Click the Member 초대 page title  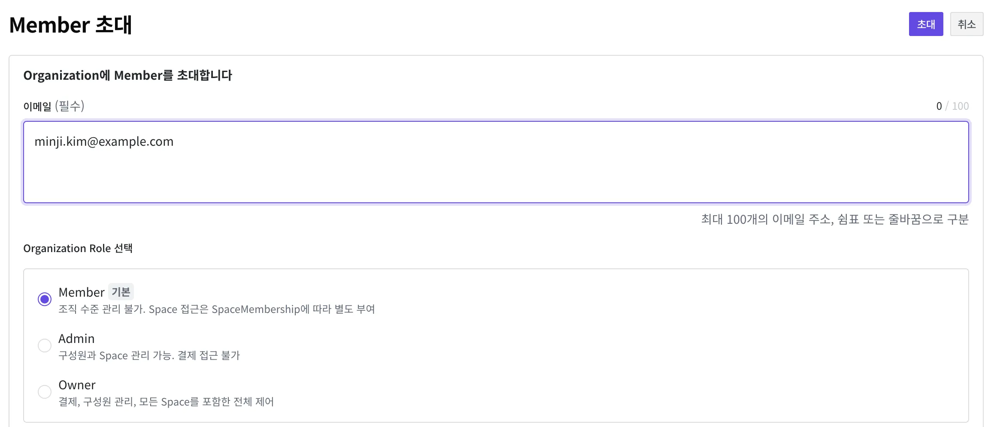(70, 25)
